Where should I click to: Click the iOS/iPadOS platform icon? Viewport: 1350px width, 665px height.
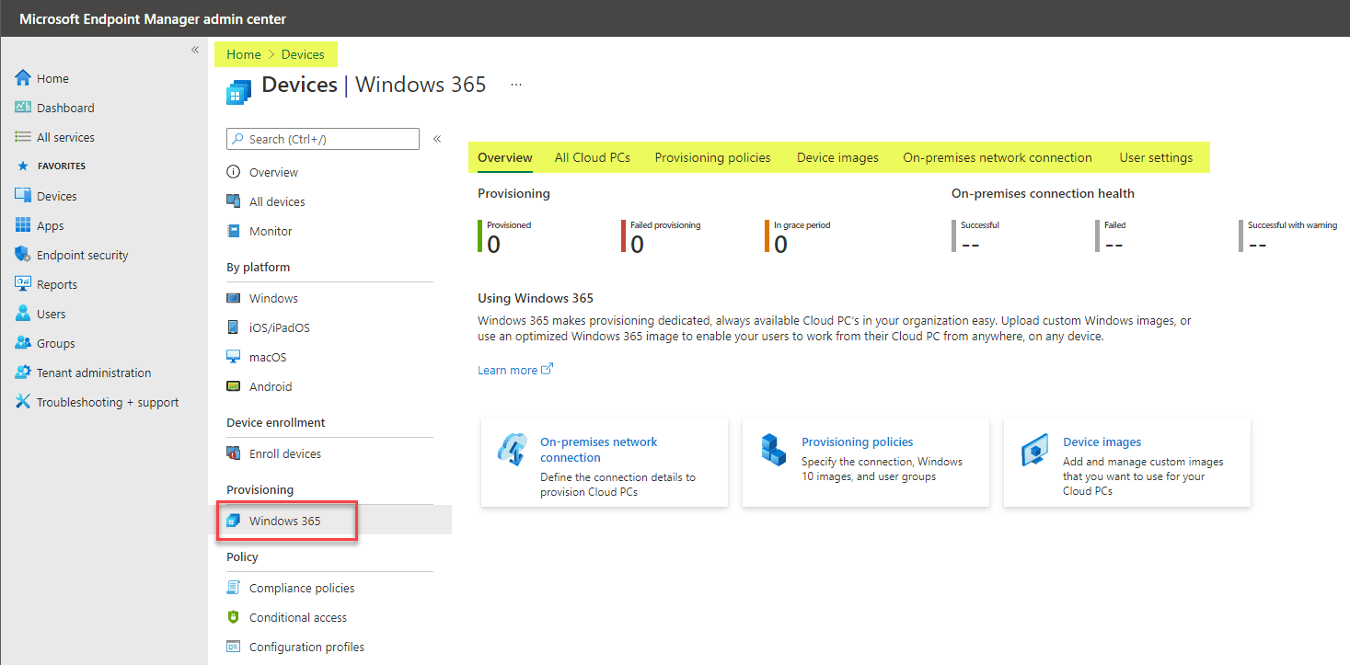pos(232,327)
